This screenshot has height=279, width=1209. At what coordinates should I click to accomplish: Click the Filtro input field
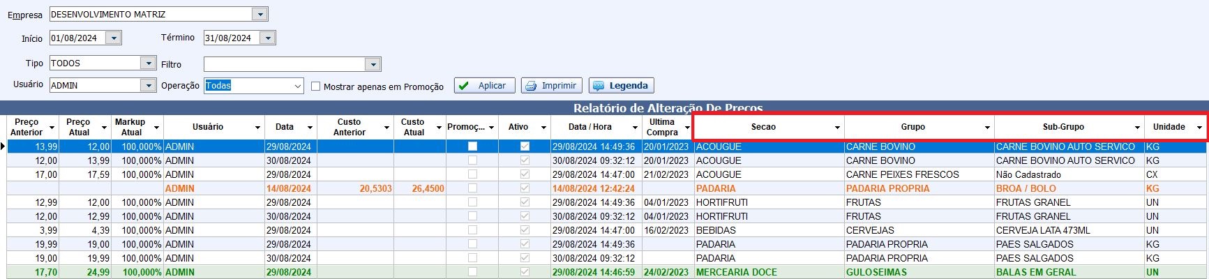pos(285,64)
